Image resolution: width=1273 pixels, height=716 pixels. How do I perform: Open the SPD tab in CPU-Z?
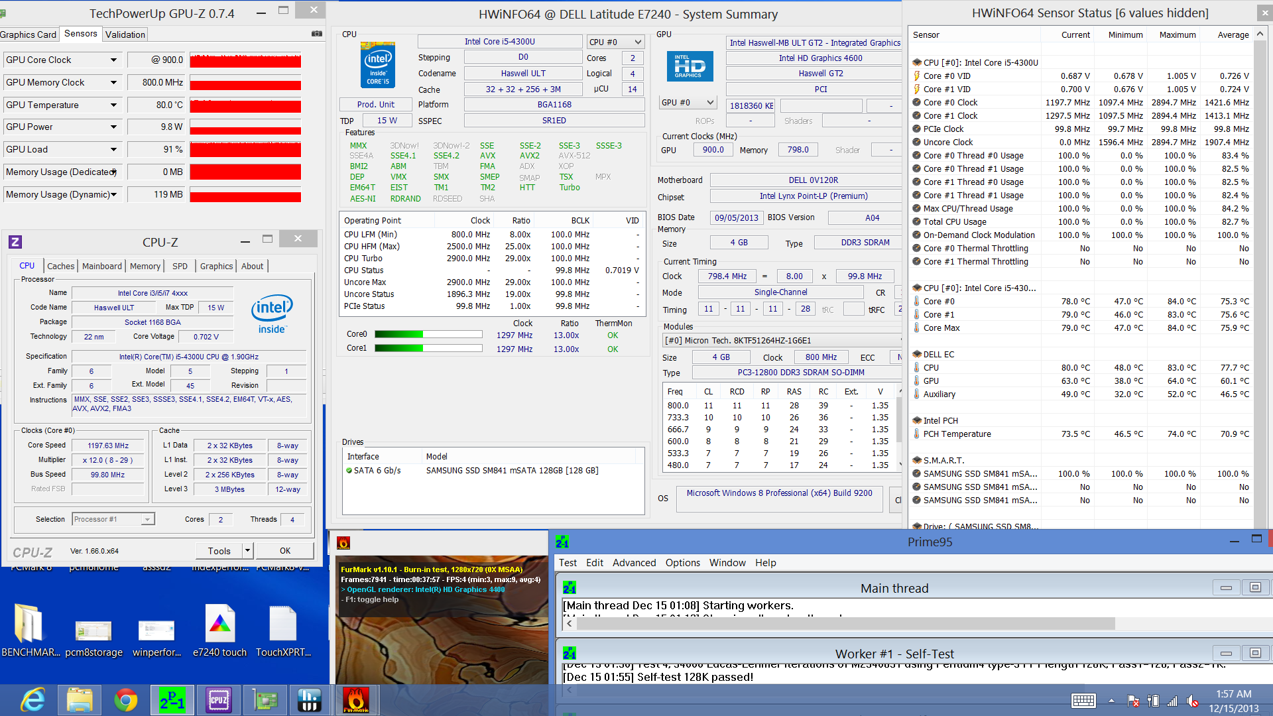(x=180, y=266)
